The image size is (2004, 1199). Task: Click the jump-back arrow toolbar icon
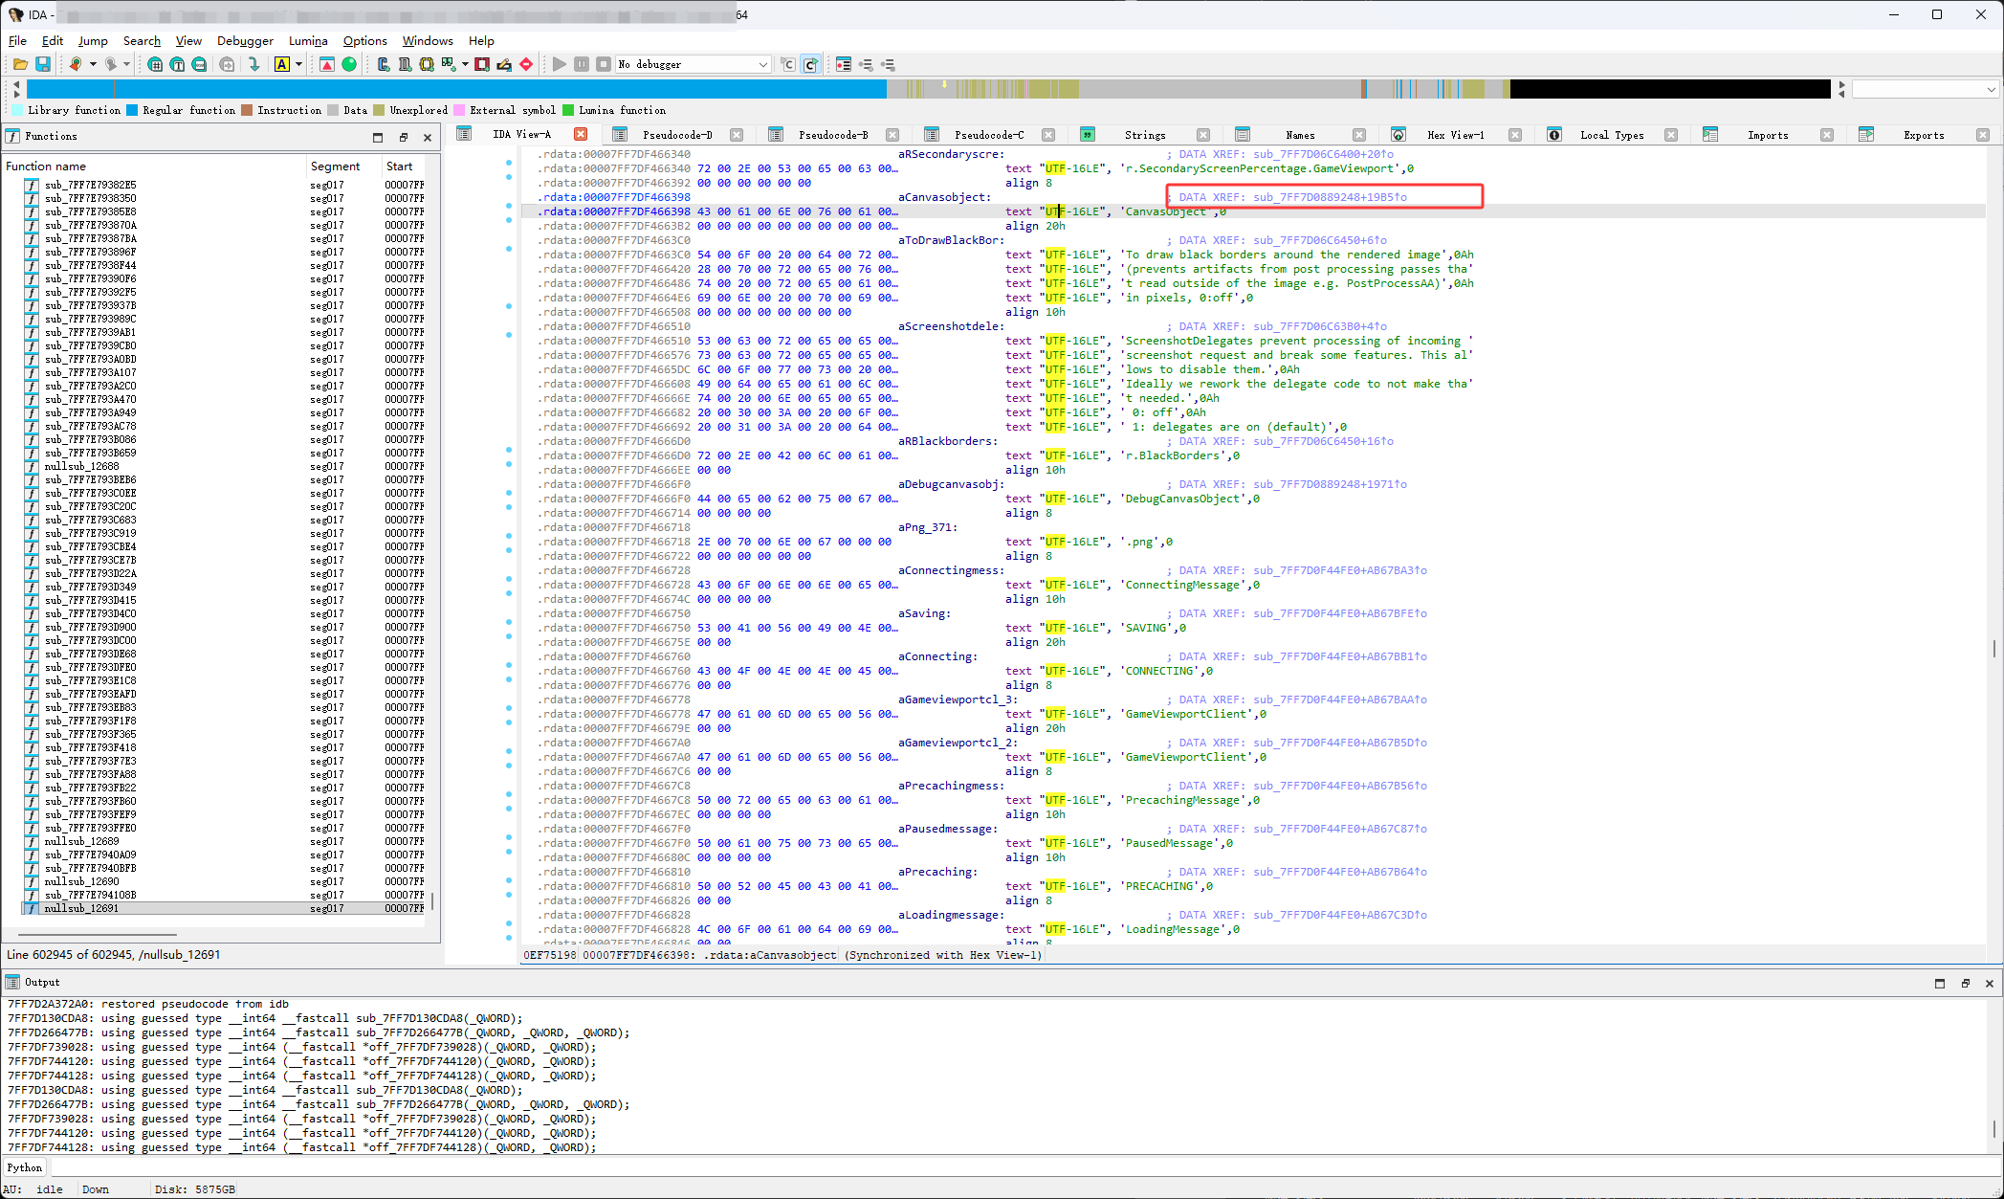[x=76, y=64]
